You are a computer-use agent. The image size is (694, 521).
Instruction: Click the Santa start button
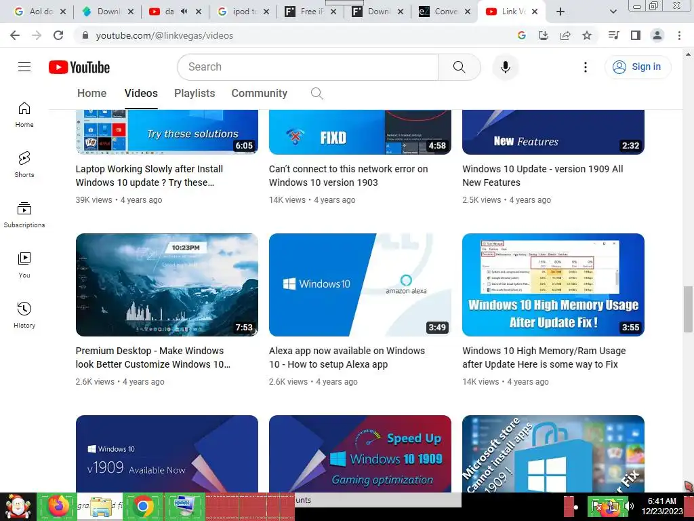pyautogui.click(x=18, y=506)
